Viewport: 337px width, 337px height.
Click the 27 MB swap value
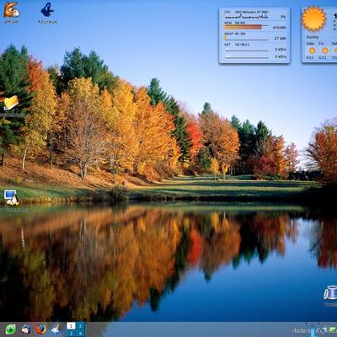click(x=280, y=38)
